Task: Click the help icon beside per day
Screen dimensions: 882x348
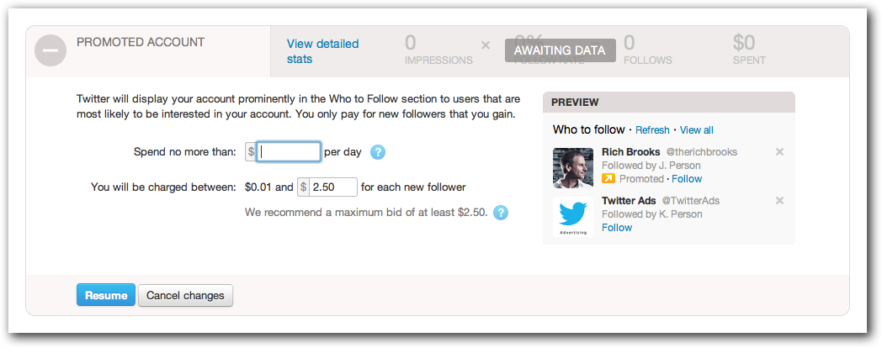Action: tap(378, 152)
